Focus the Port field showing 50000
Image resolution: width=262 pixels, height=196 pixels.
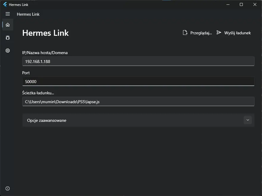[x=138, y=81]
